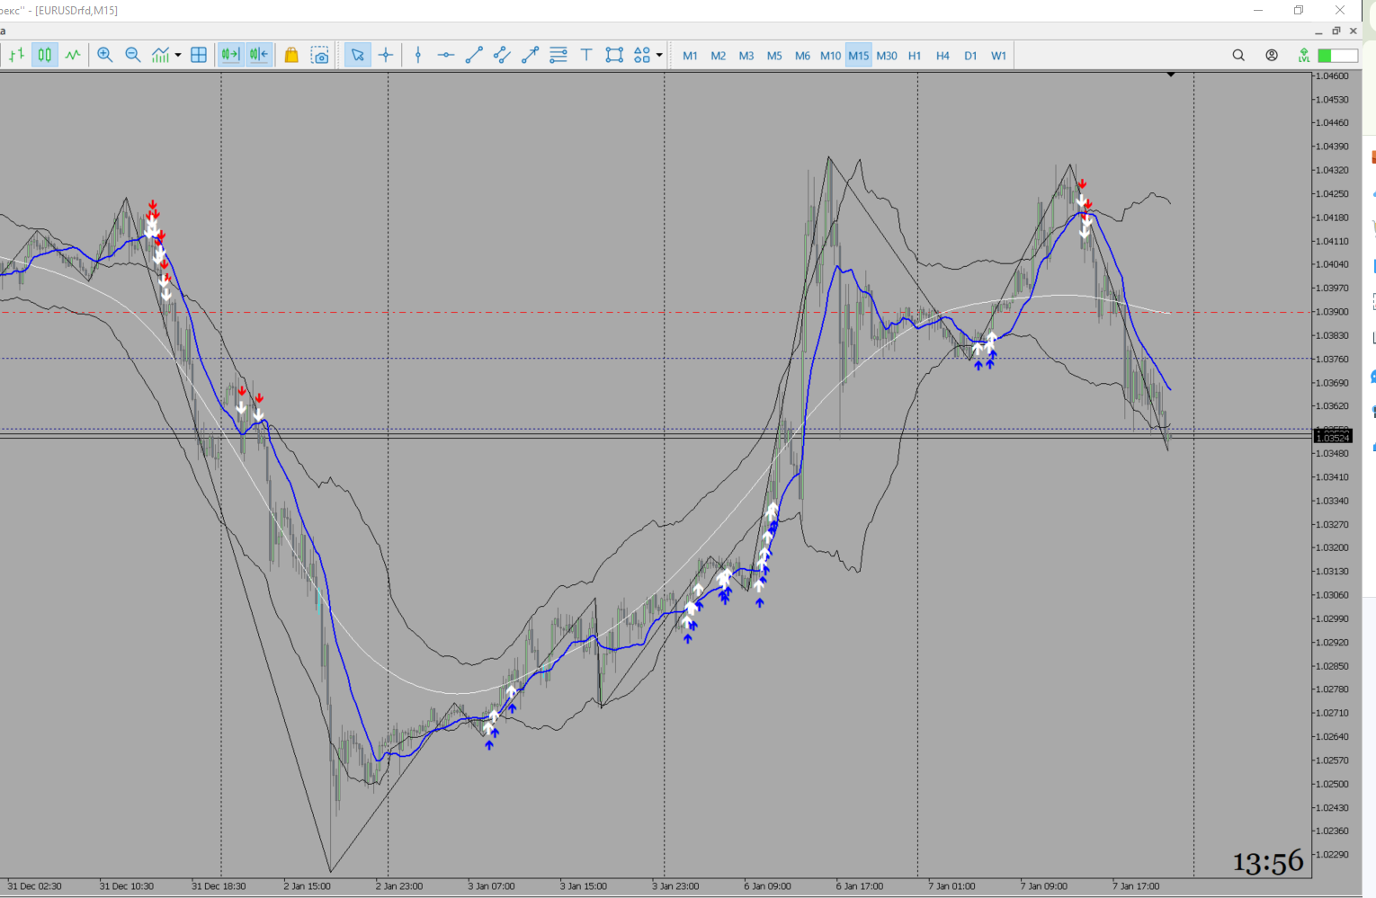
Task: Click the active M15 timeframe button
Action: click(x=859, y=56)
